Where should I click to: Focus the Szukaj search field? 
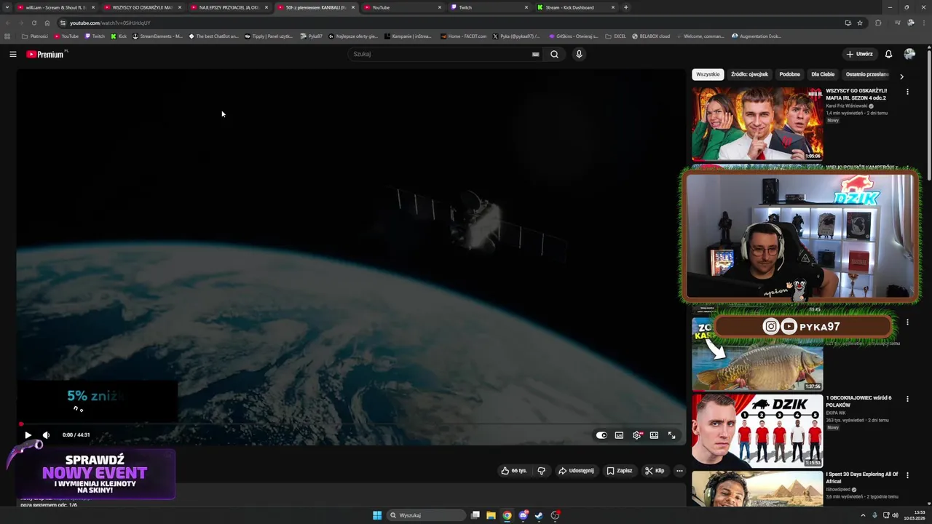pos(441,54)
